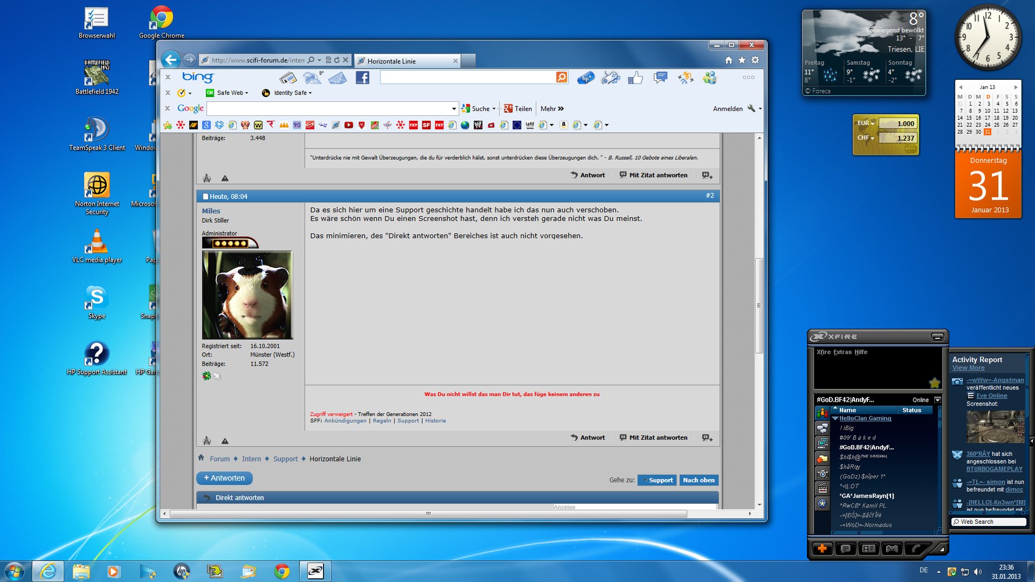The width and height of the screenshot is (1035, 582).
Task: Open the Xfire Online status dropdown
Action: [x=937, y=400]
